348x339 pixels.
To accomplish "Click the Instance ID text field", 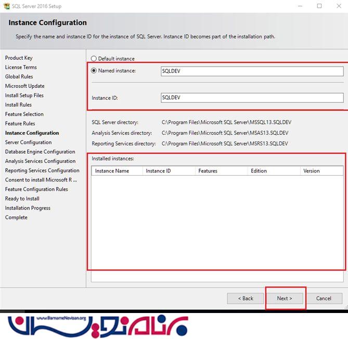I will (x=252, y=98).
